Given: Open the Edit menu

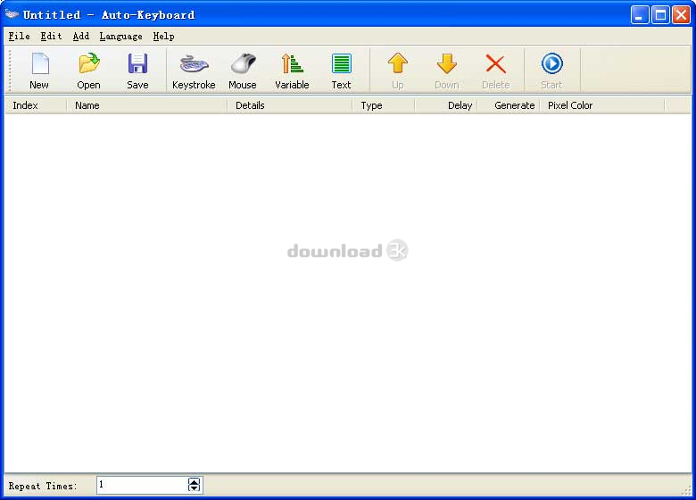Looking at the screenshot, I should pyautogui.click(x=51, y=37).
